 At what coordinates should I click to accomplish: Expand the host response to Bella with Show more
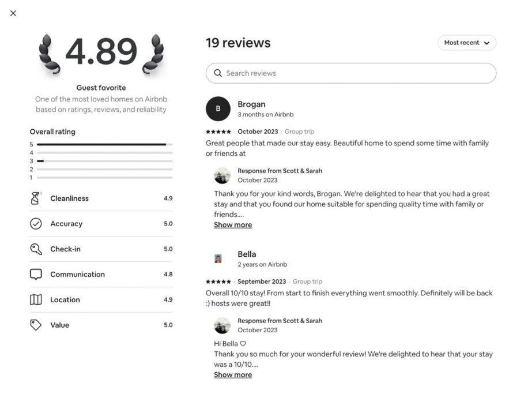(233, 375)
